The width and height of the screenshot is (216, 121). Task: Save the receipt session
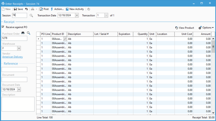point(18,9)
